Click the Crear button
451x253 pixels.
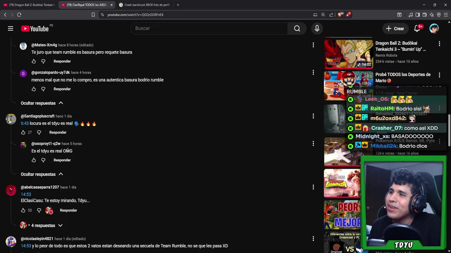(395, 28)
